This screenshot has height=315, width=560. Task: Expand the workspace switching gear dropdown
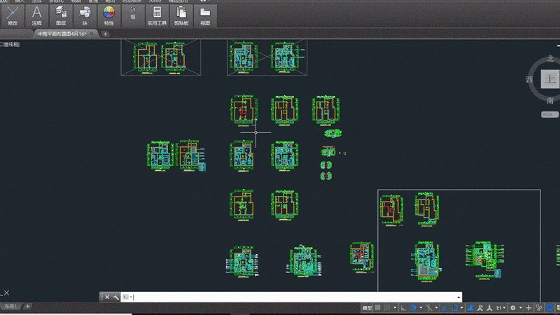click(x=514, y=307)
